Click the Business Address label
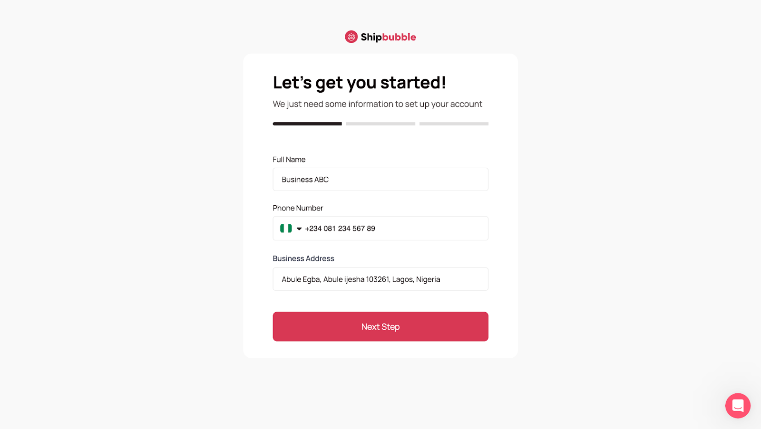Image resolution: width=761 pixels, height=429 pixels. coord(303,258)
